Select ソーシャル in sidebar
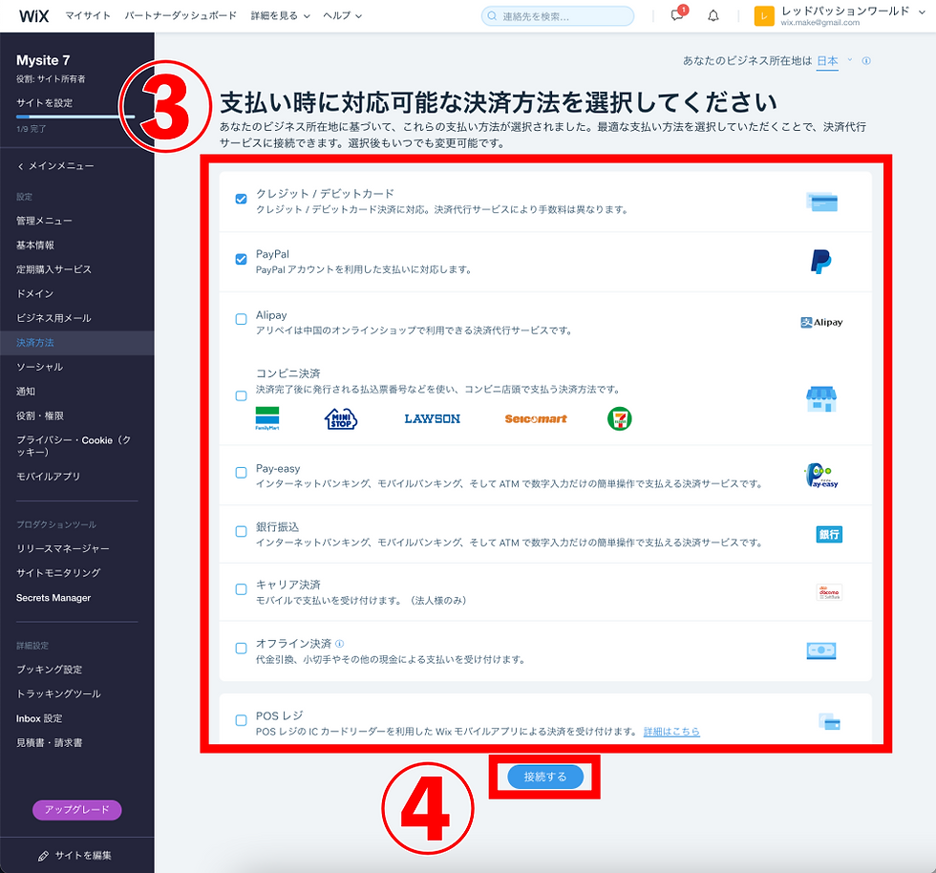 tap(39, 367)
